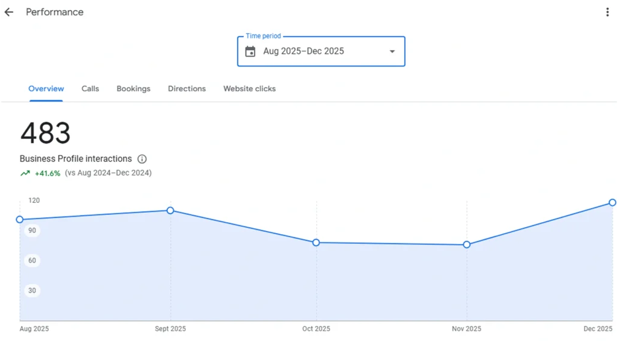Select the Aug 2025–Dec 2025 date range text

(304, 51)
